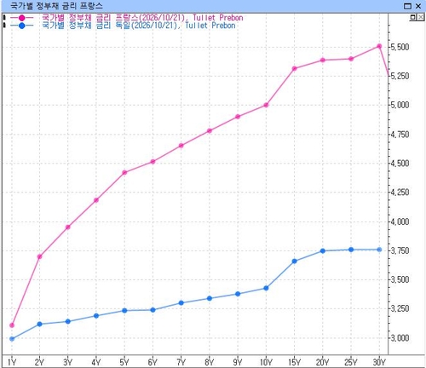Click the 3,250 y-axis value
The width and height of the screenshot is (426, 368).
[x=400, y=308]
